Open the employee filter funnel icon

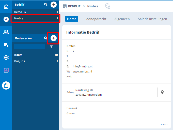[x=51, y=47]
